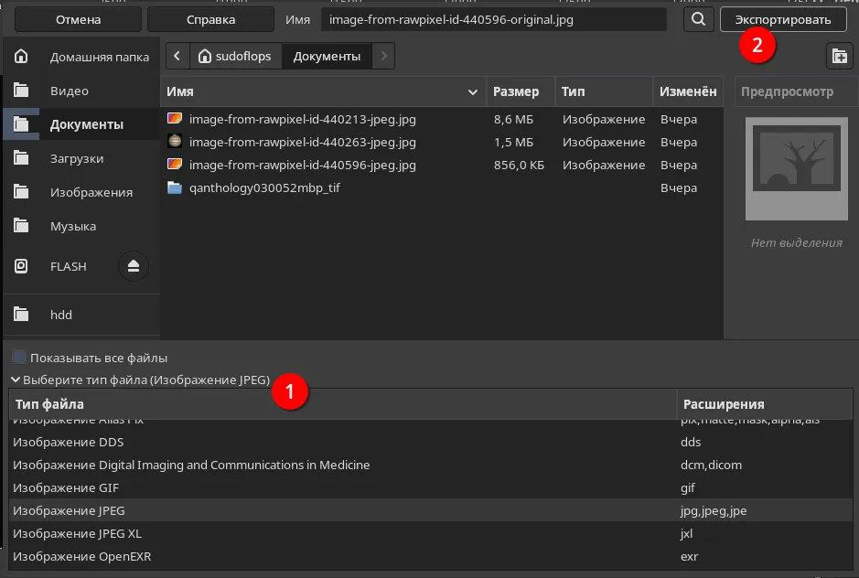Click the search magnifier icon

click(x=698, y=18)
